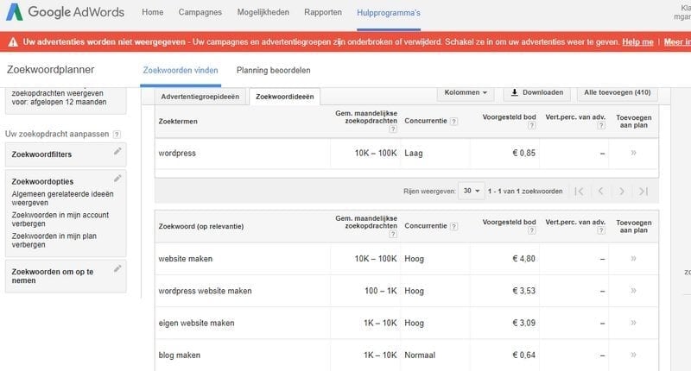Open help icon next to 'Uw zoekopdracht aanpassen'
This screenshot has width=691, height=371.
point(117,135)
